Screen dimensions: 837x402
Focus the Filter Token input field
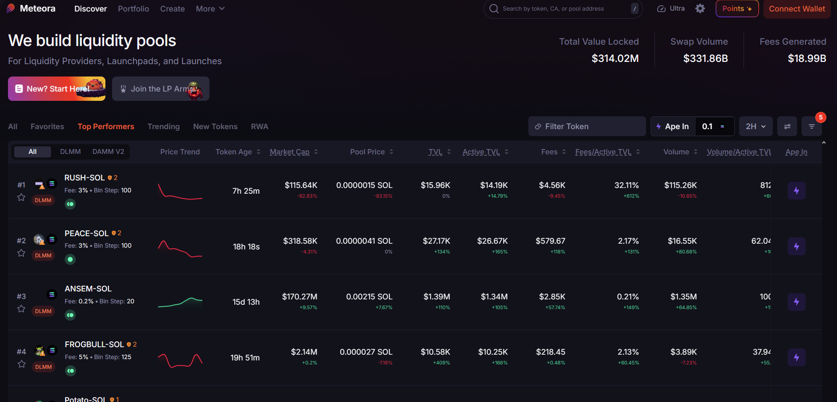(x=587, y=126)
